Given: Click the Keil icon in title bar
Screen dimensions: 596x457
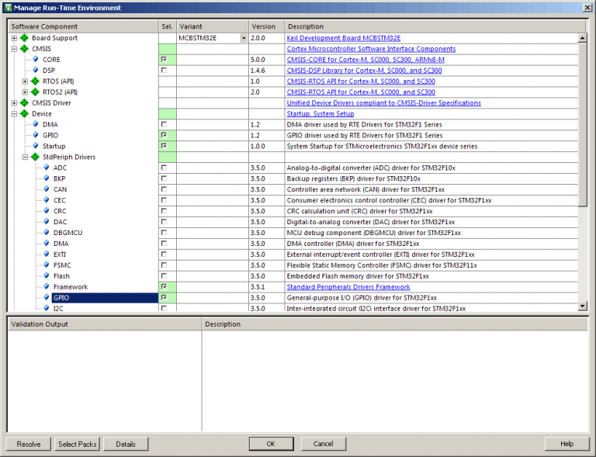Looking at the screenshot, I should [8, 8].
